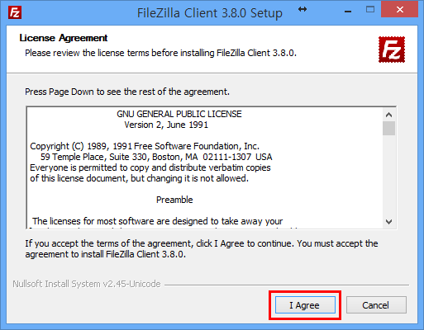Click the License Agreement heading
424x330 pixels.
click(64, 38)
